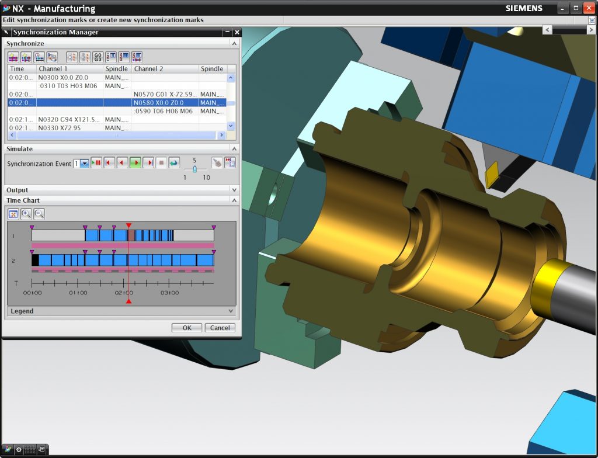Screen dimensions: 598x458
Task: Expand the Legend section
Action: coord(231,311)
